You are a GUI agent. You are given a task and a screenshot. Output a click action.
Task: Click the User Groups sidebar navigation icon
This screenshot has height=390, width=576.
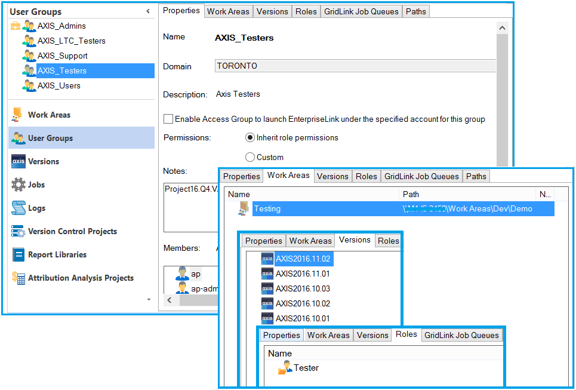click(x=19, y=138)
